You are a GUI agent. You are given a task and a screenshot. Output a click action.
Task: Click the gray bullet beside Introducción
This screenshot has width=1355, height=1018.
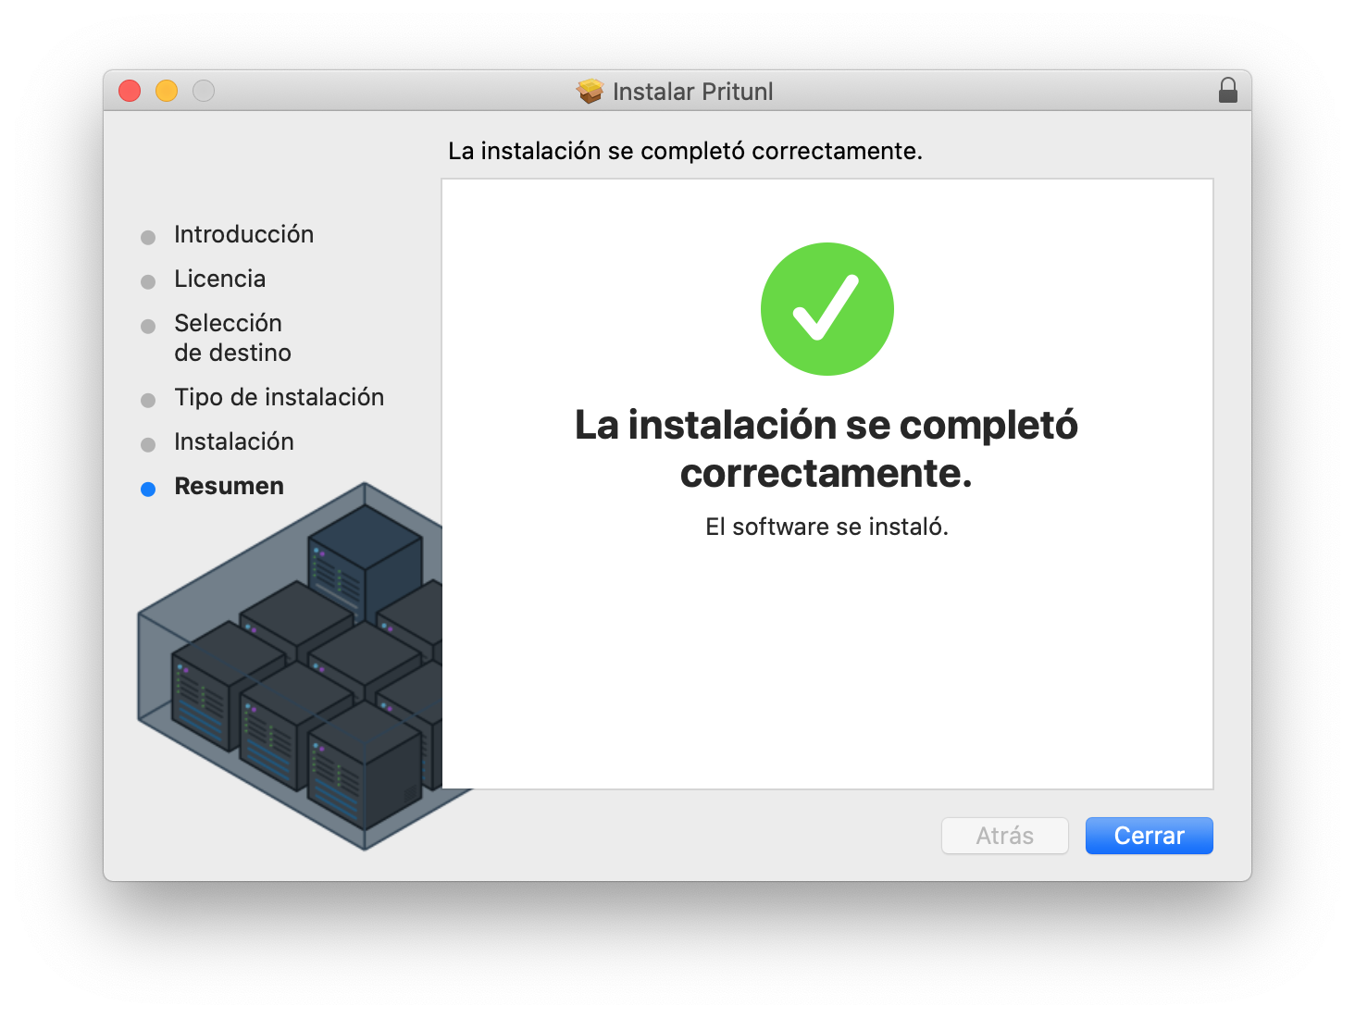click(x=148, y=238)
